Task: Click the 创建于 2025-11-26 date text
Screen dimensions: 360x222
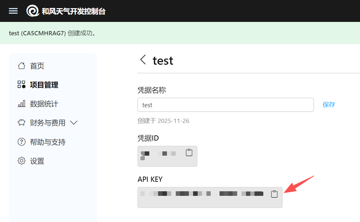Action: click(x=163, y=121)
